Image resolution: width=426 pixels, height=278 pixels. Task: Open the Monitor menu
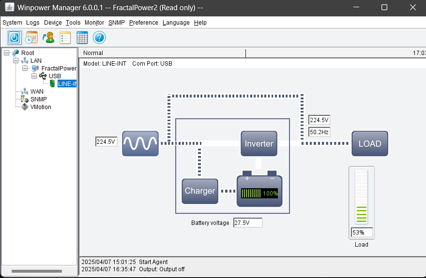[94, 23]
